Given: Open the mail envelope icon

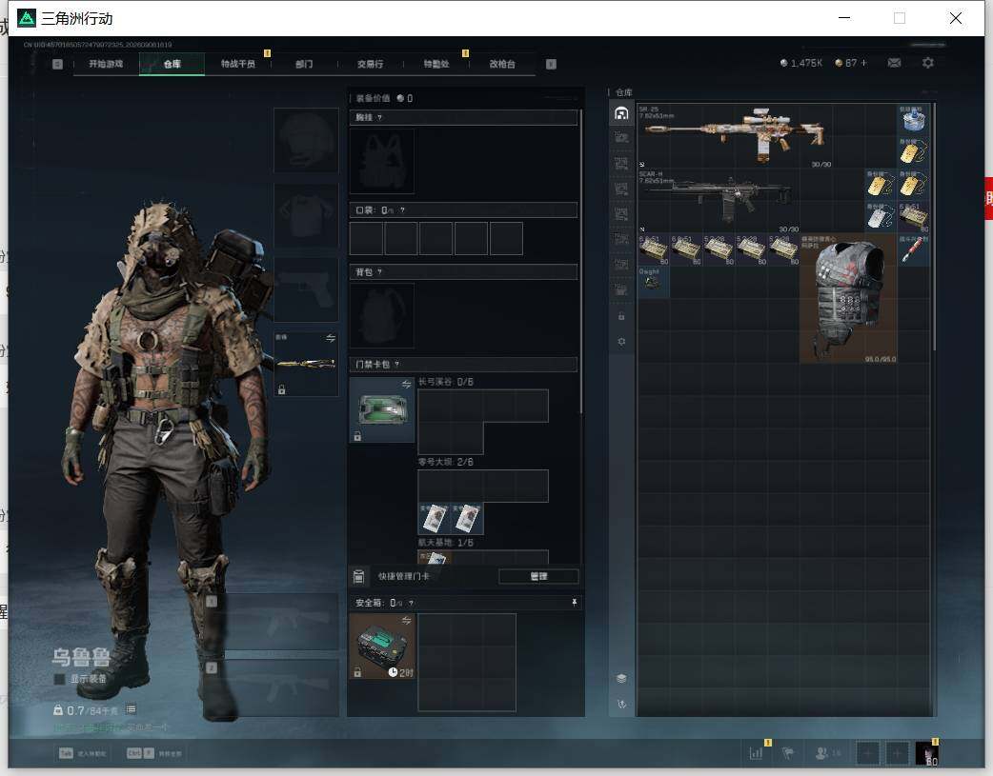Looking at the screenshot, I should [894, 63].
